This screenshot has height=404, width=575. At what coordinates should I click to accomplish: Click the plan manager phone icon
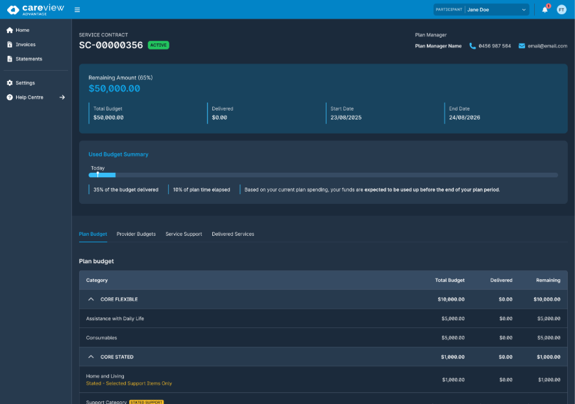pos(472,46)
